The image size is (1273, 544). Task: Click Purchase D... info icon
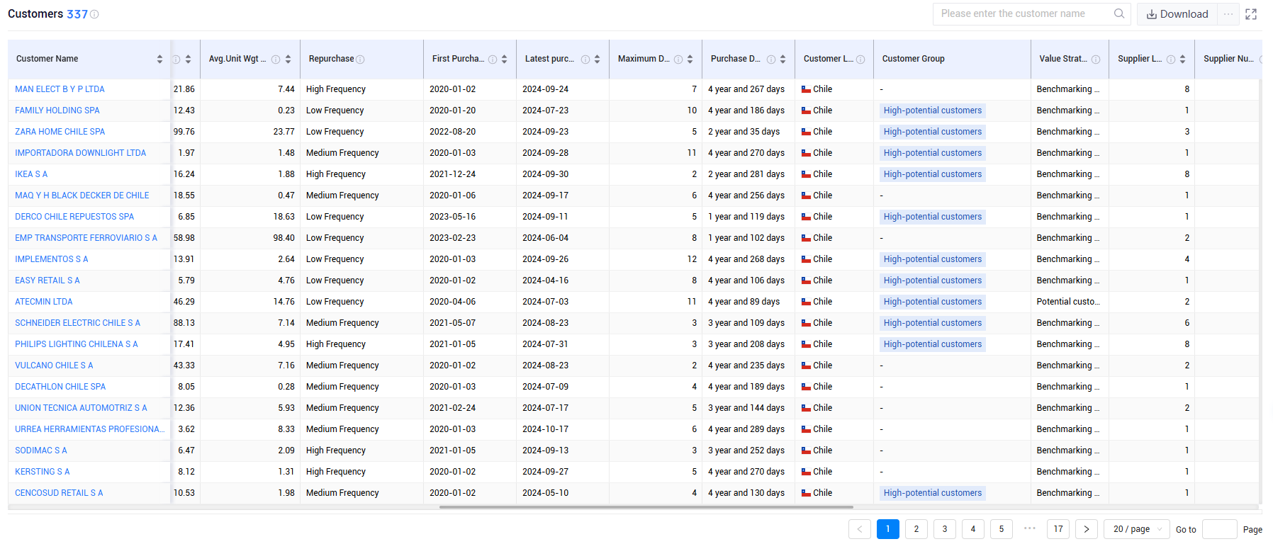[771, 59]
